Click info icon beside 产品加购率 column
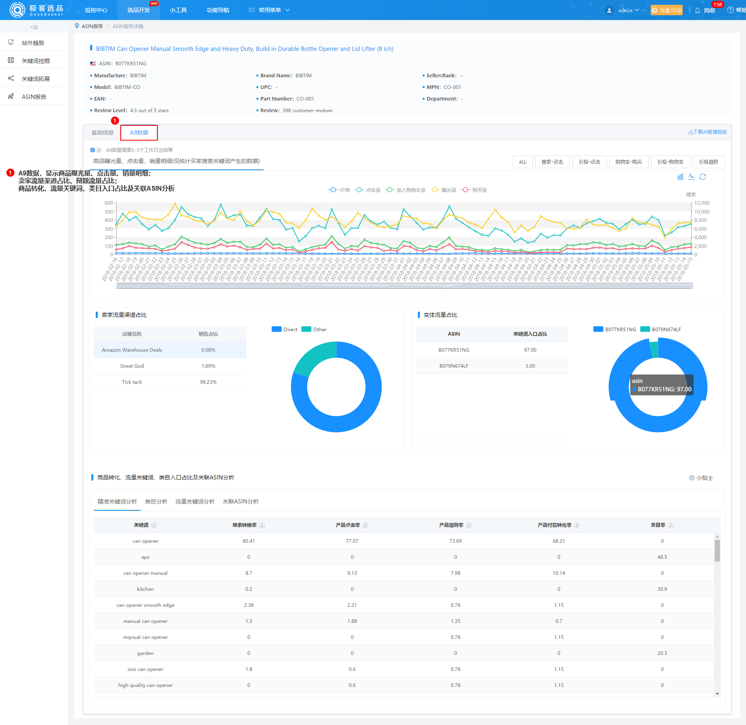The width and height of the screenshot is (746, 725). pyautogui.click(x=469, y=526)
